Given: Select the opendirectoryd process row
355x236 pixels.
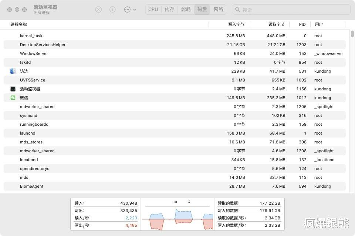Looking at the screenshot, I should point(175,169).
